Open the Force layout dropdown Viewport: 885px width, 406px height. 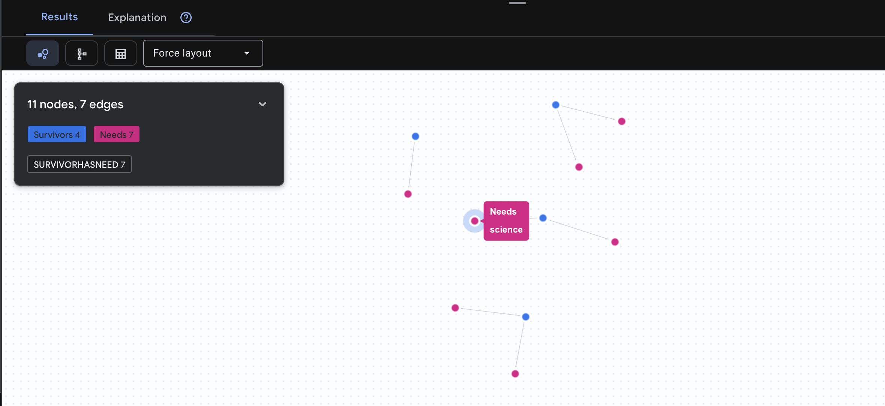coord(203,53)
